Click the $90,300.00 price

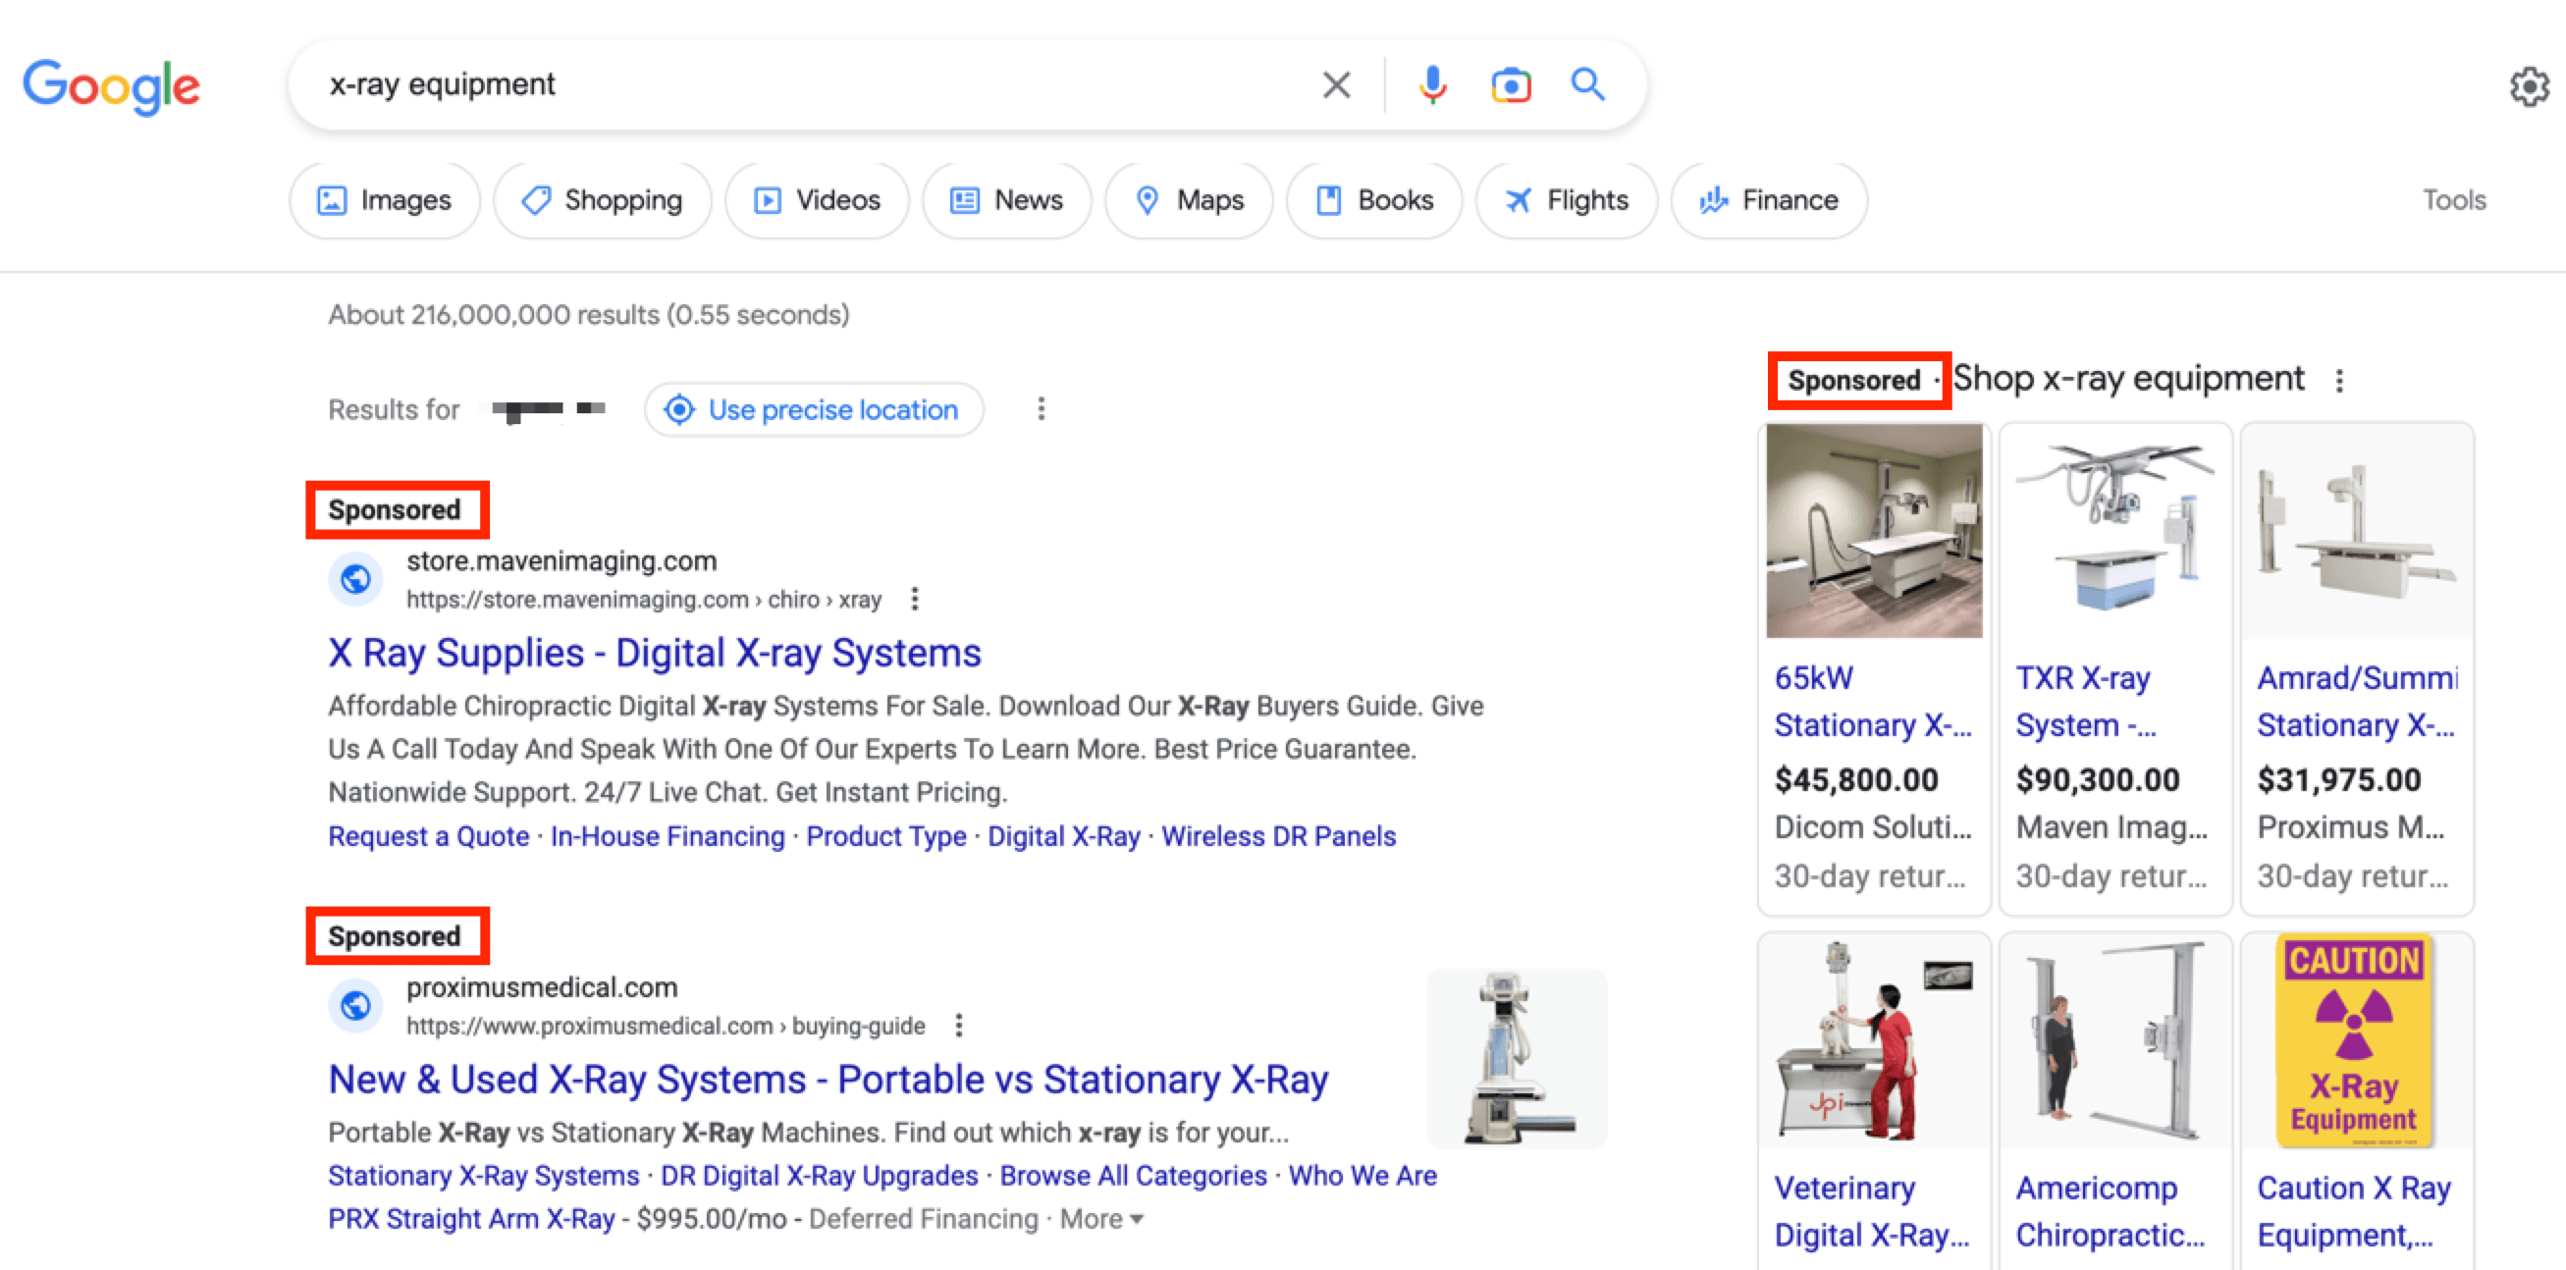2097,779
